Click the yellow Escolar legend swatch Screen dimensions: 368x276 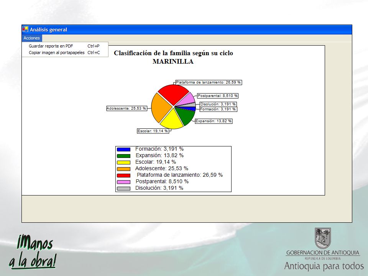coord(123,163)
